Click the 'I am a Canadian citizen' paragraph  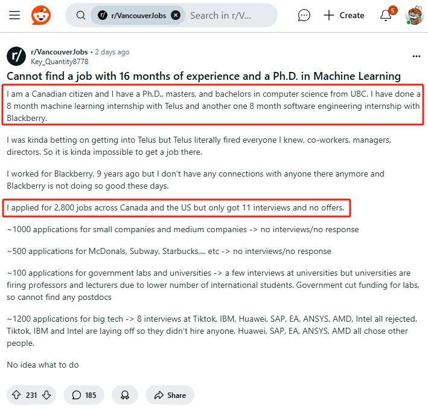point(214,106)
